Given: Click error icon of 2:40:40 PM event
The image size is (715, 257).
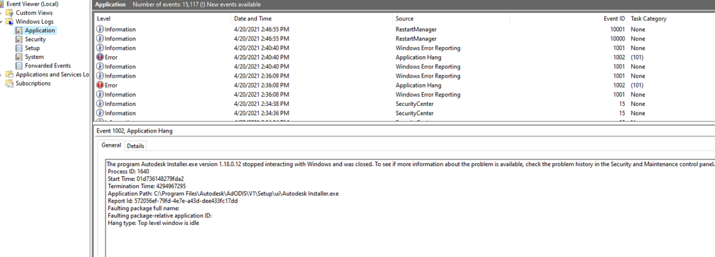Looking at the screenshot, I should [100, 57].
